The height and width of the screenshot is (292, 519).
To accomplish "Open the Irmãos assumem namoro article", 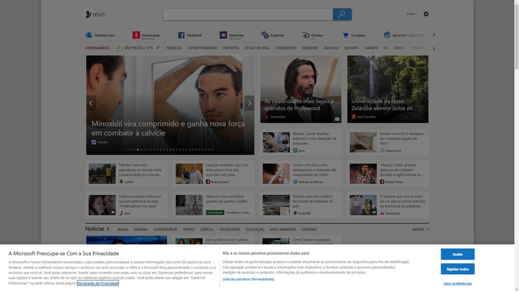I will 127,205.
